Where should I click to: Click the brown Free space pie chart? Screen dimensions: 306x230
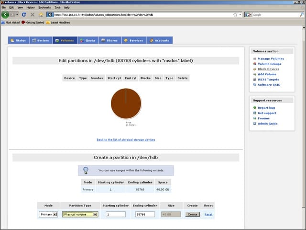(126, 103)
